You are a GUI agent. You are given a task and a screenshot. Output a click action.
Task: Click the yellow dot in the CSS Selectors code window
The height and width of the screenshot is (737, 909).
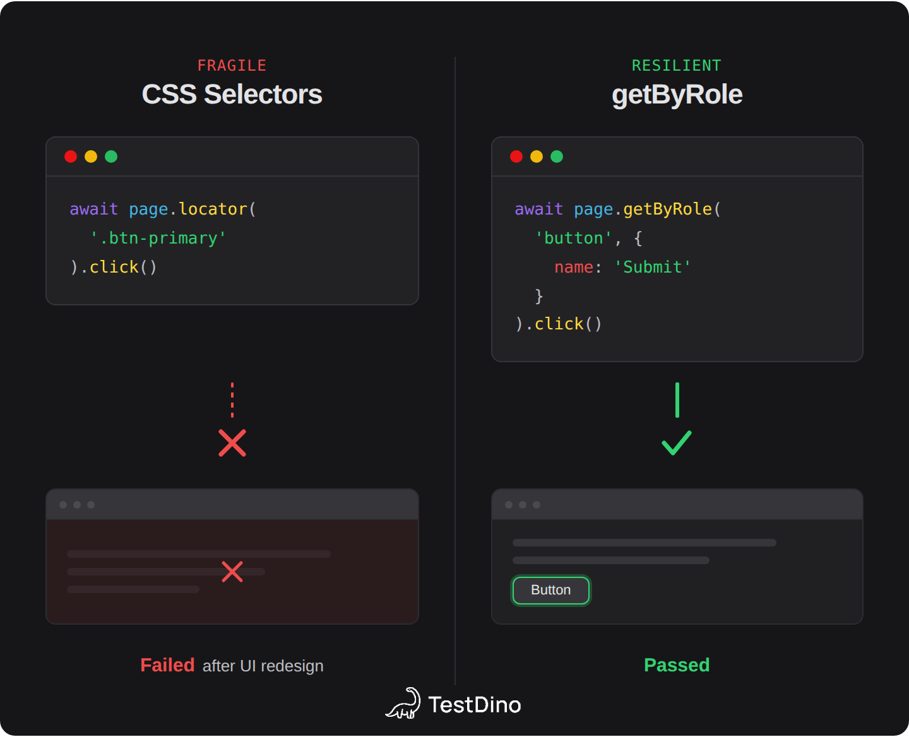click(x=91, y=156)
